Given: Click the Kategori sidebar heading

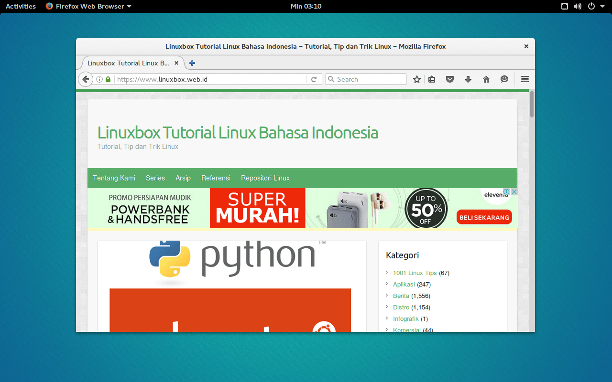Looking at the screenshot, I should (x=403, y=255).
